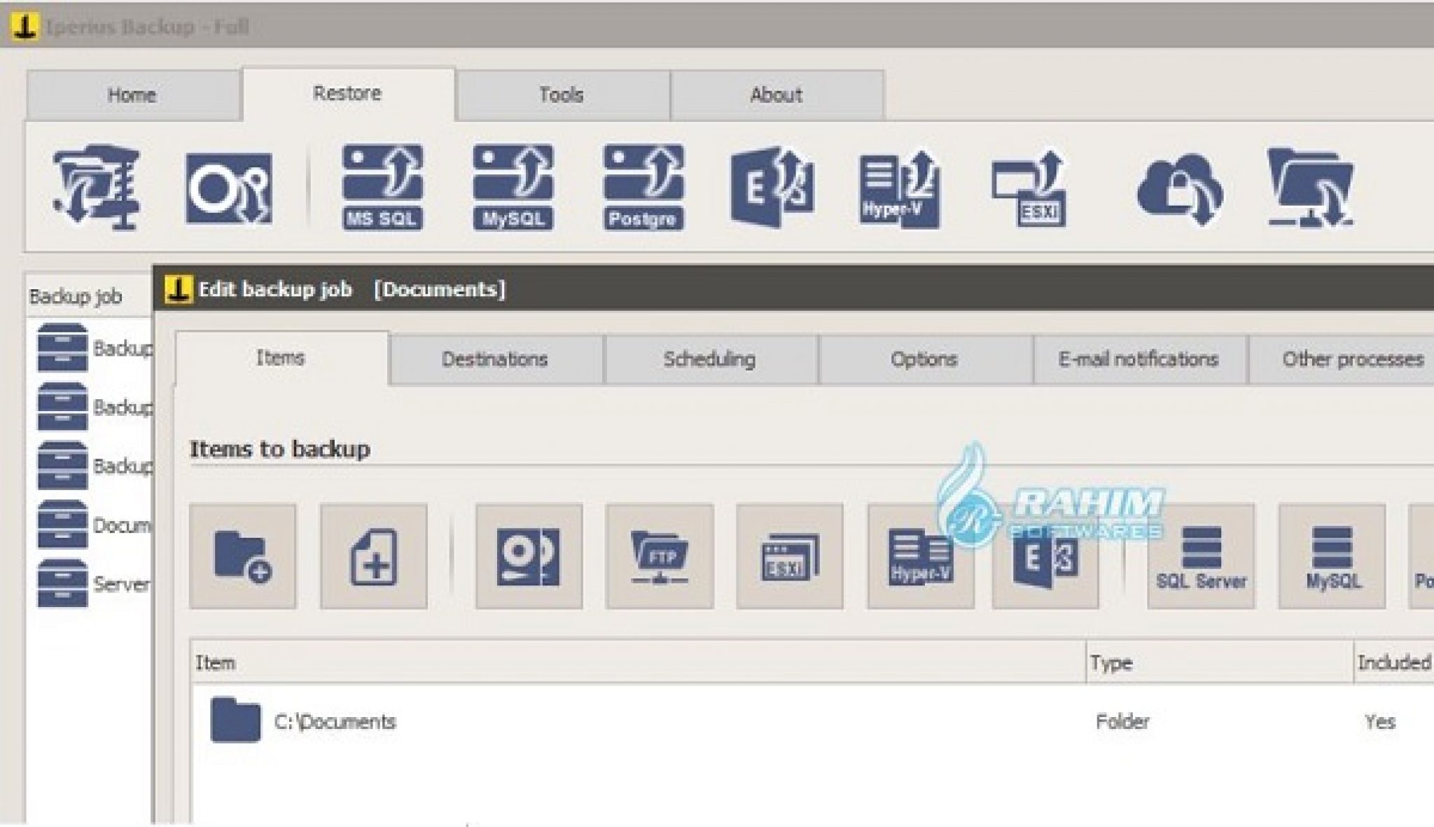The width and height of the screenshot is (1434, 827).
Task: Click the Exchange restore icon
Action: (x=772, y=188)
